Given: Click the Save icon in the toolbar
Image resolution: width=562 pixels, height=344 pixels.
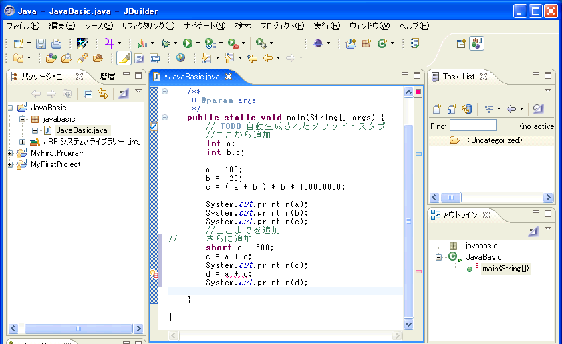Looking at the screenshot, I should (x=41, y=43).
